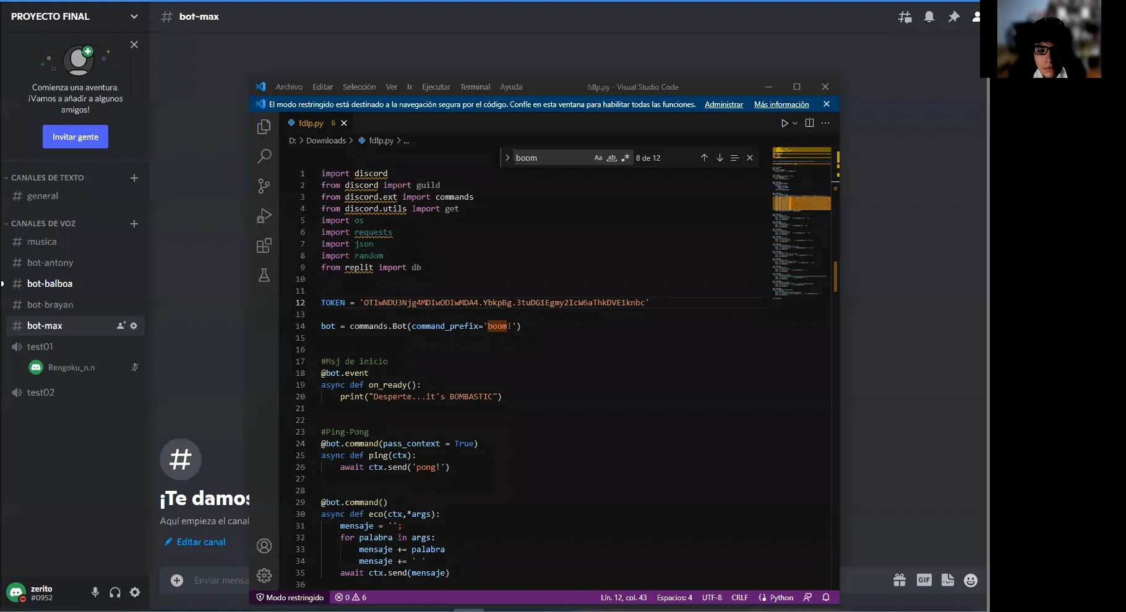Click the Invitar gente button
This screenshot has width=1126, height=612.
pyautogui.click(x=75, y=137)
